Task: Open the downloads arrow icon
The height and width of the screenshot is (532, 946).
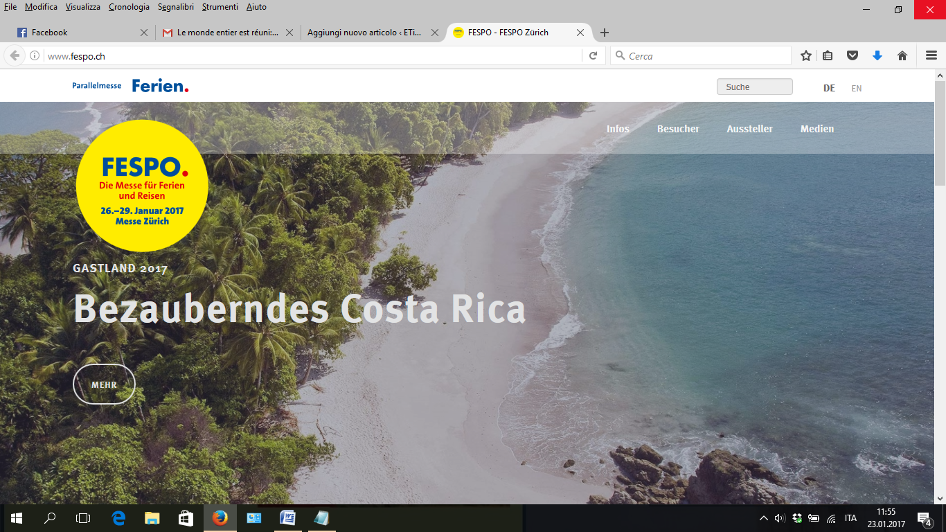Action: pyautogui.click(x=877, y=56)
